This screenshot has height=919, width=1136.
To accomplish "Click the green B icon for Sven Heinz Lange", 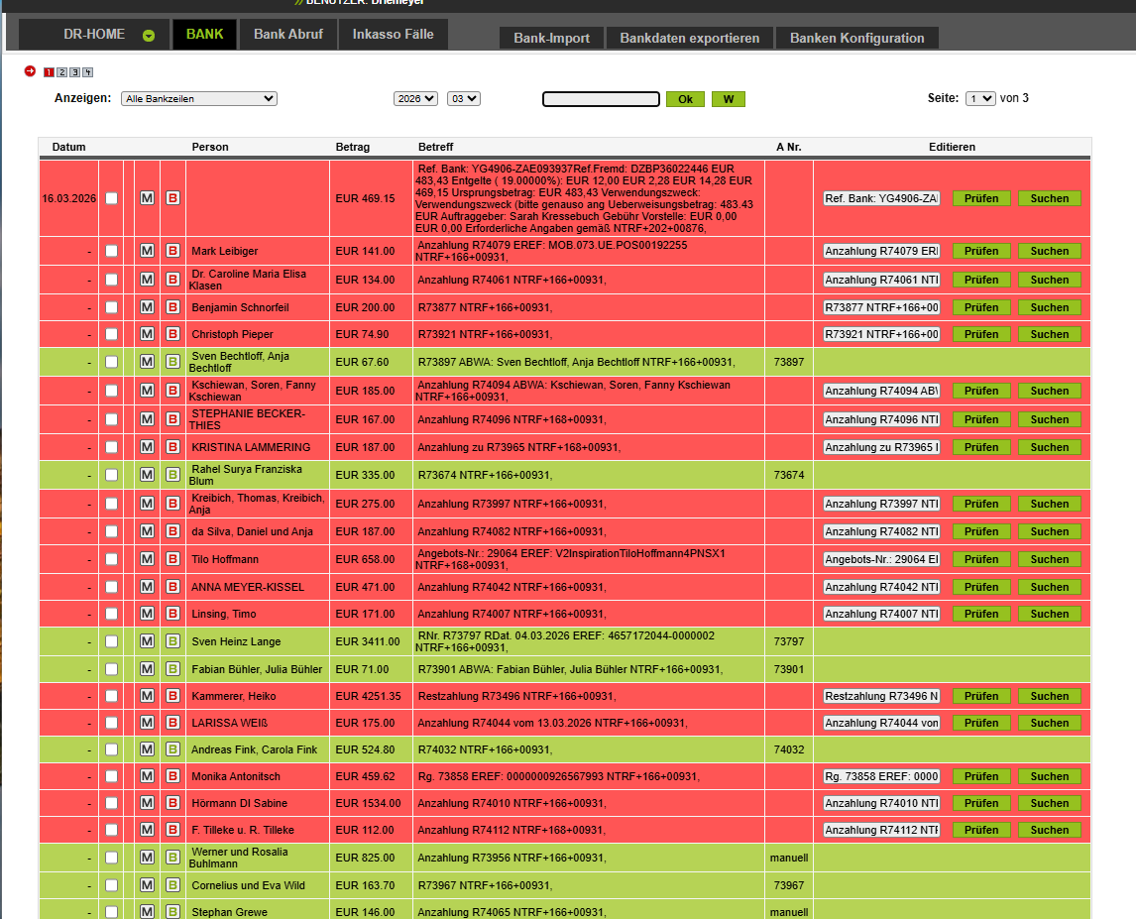I will [x=172, y=641].
